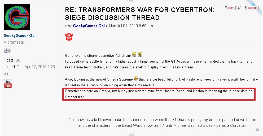This screenshot has width=263, height=136.
Task: Quote this post with Quote button
Action: [252, 8]
